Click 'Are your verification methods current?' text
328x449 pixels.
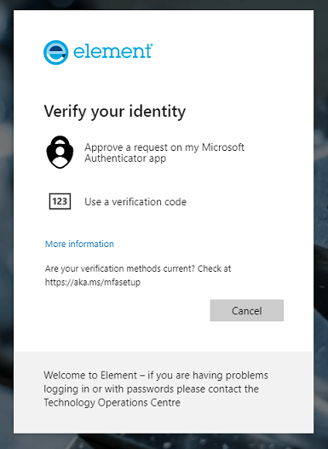120,268
